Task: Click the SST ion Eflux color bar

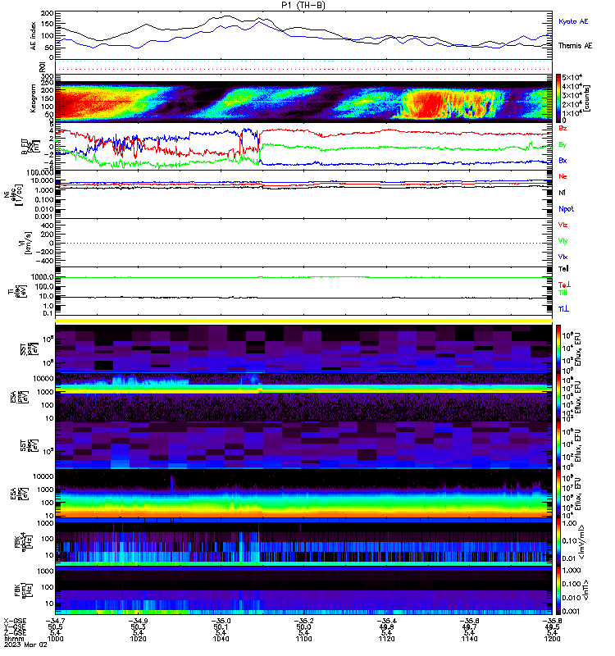Action: coord(558,348)
